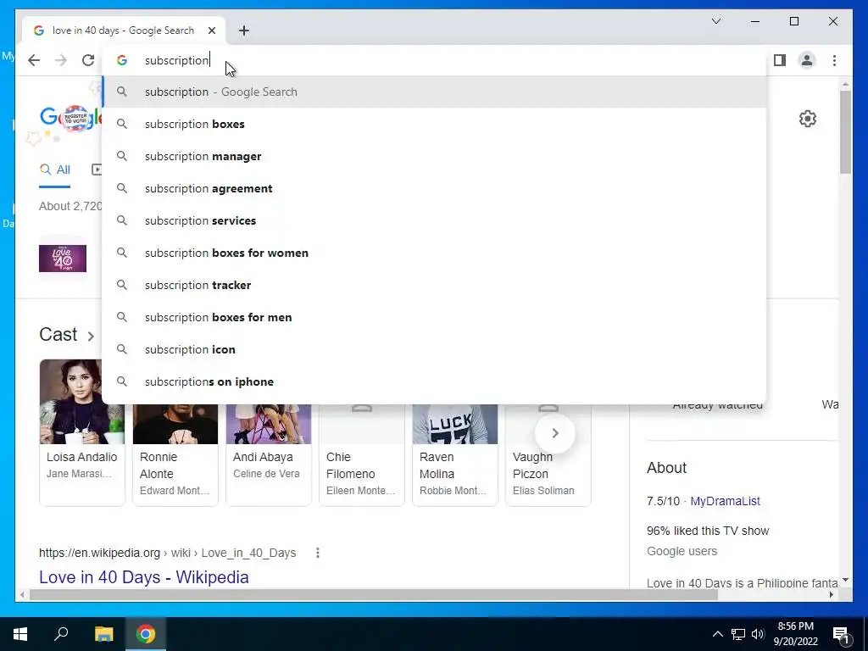Select 'subscription boxes for women' suggestion
Image resolution: width=868 pixels, height=651 pixels.
(x=435, y=253)
